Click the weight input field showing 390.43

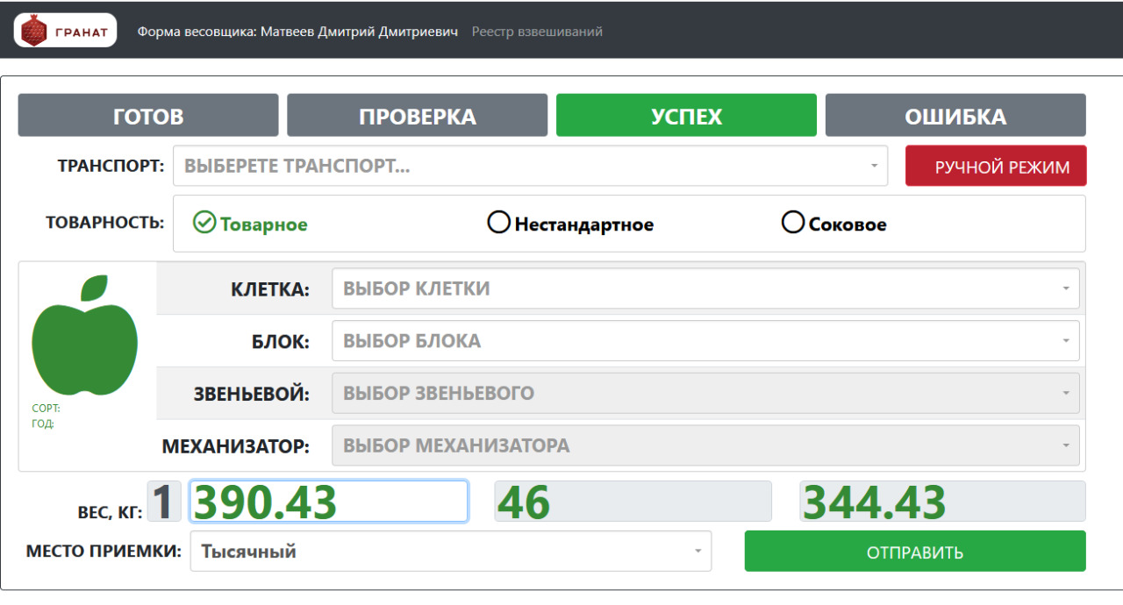(x=328, y=501)
